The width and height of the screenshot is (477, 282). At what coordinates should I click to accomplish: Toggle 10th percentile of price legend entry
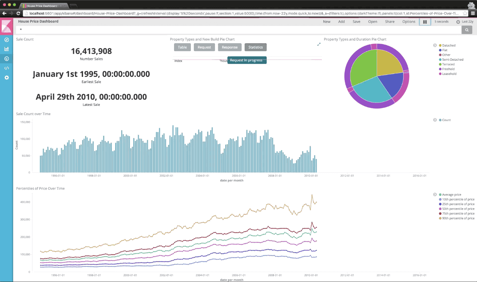457,200
